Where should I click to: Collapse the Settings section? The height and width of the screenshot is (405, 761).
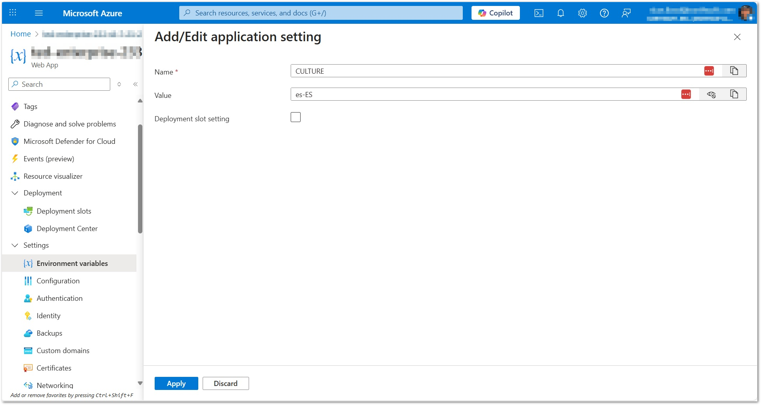15,245
